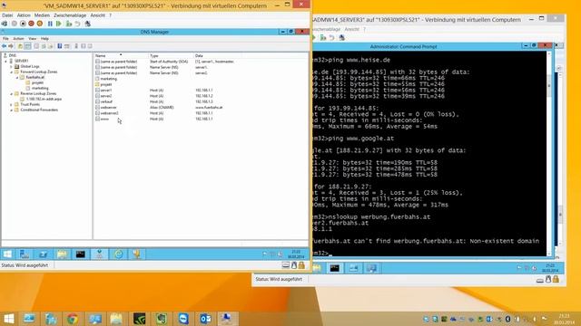
Task: Open the View menu in DNS Manager
Action: (x=33, y=39)
